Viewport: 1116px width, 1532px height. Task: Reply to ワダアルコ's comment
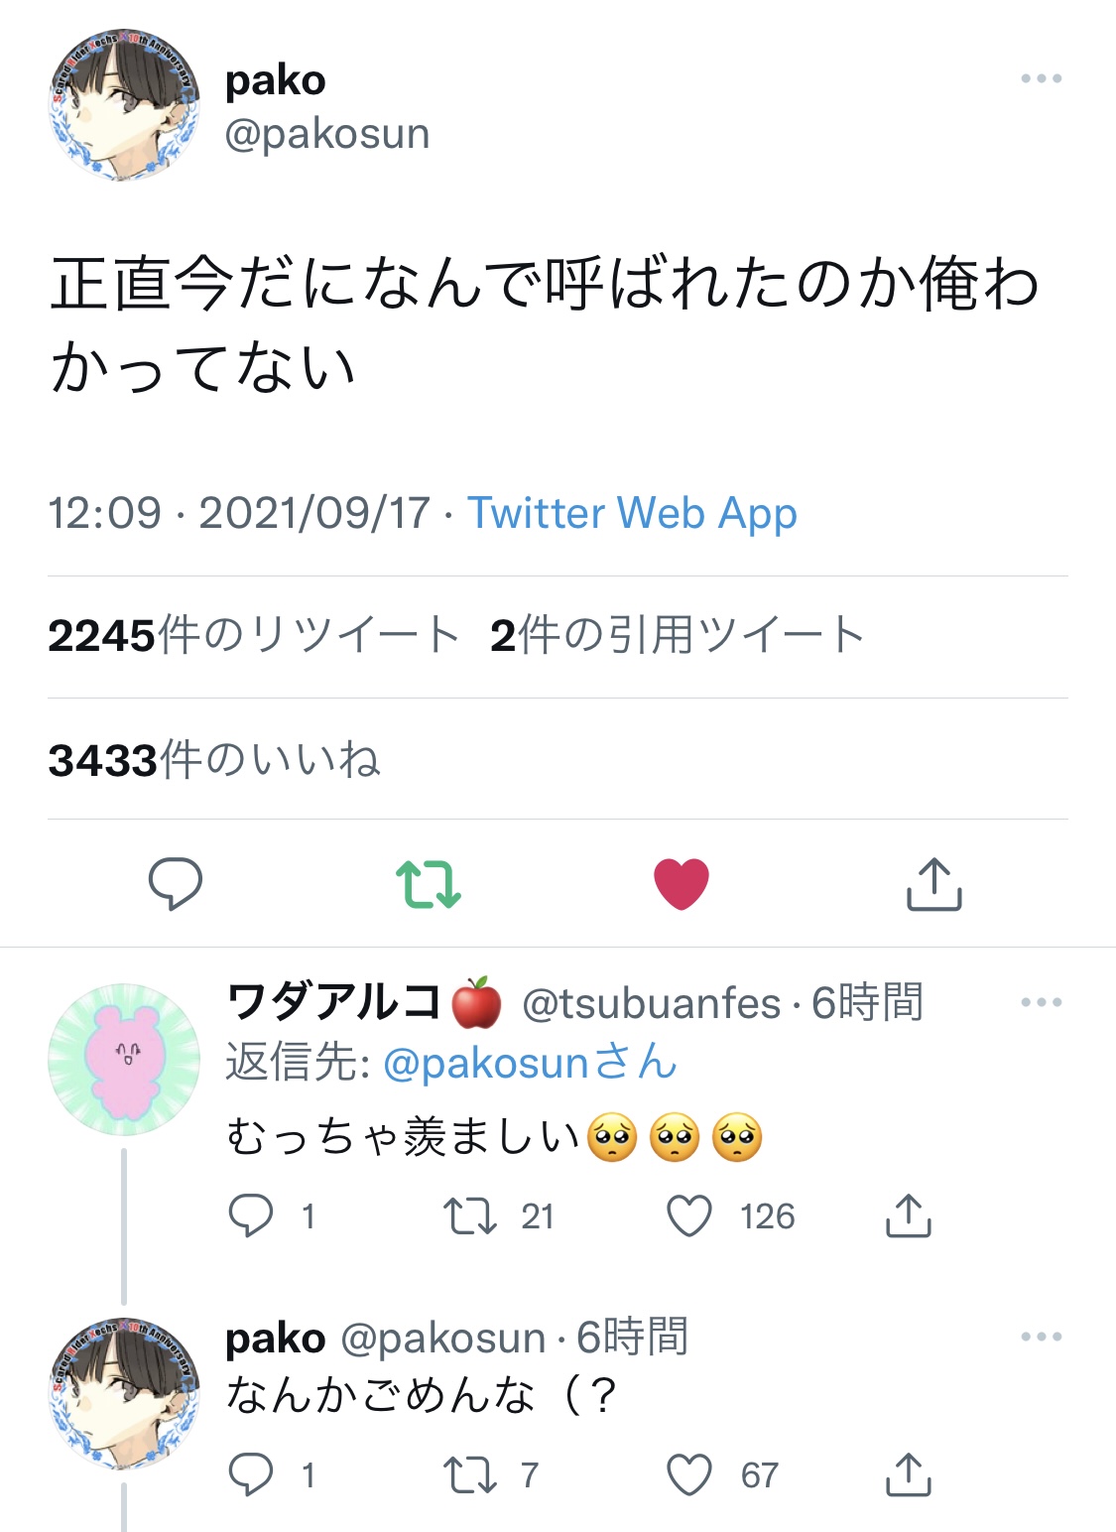251,1215
